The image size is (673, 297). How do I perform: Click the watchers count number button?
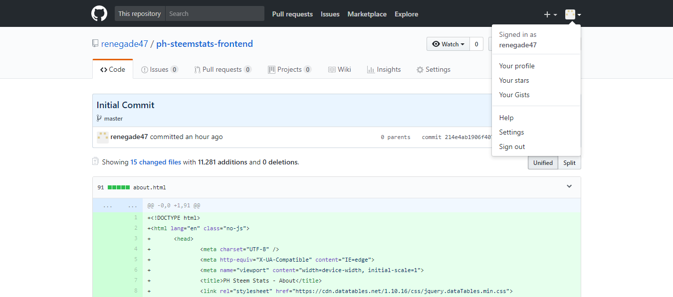click(x=476, y=44)
